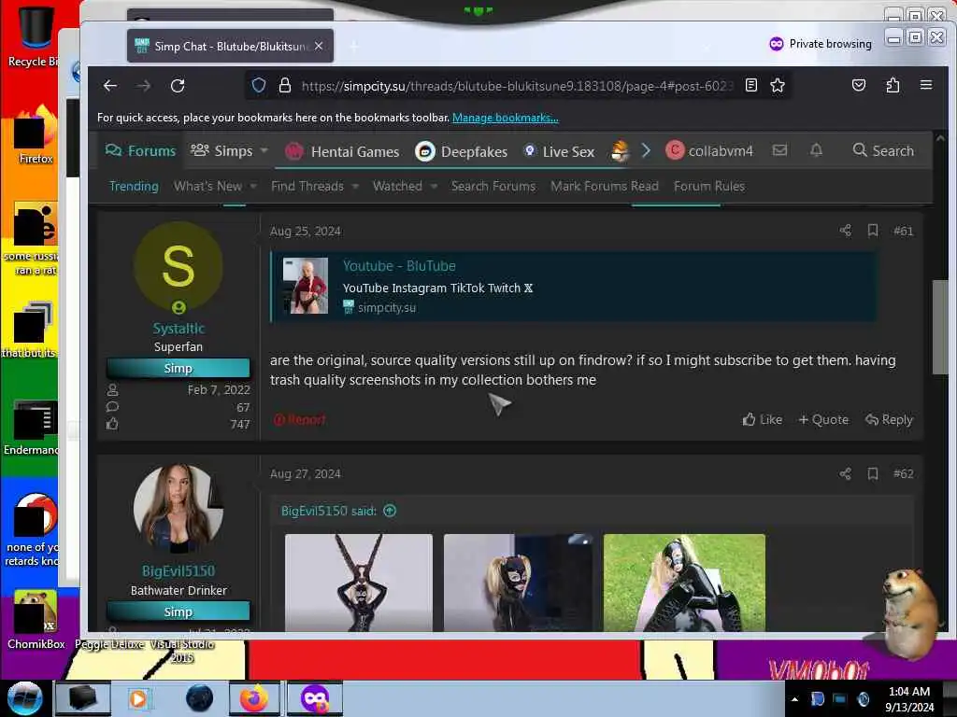Open the Forums navigation tab

pos(140,150)
